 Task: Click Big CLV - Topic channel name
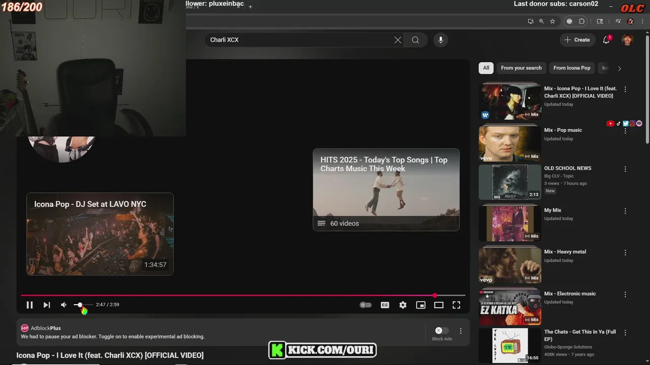pyautogui.click(x=559, y=176)
